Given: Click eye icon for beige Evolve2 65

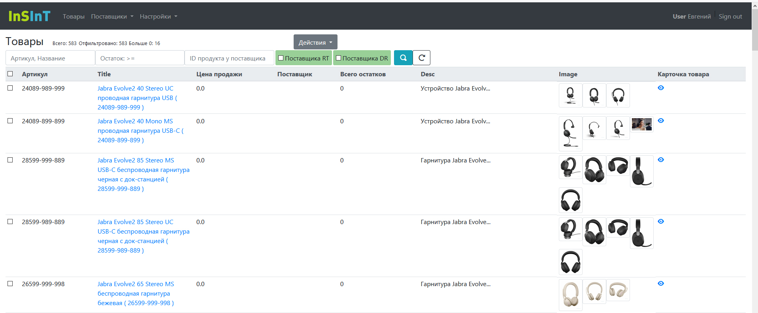Looking at the screenshot, I should [x=660, y=283].
